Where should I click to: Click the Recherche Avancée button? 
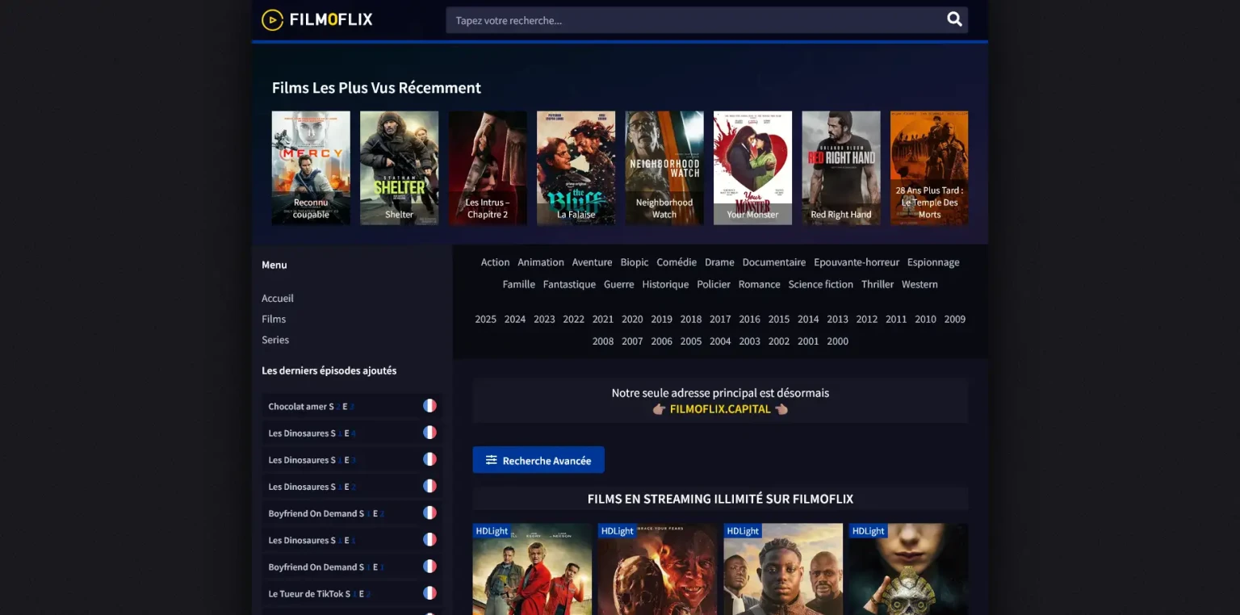[538, 460]
